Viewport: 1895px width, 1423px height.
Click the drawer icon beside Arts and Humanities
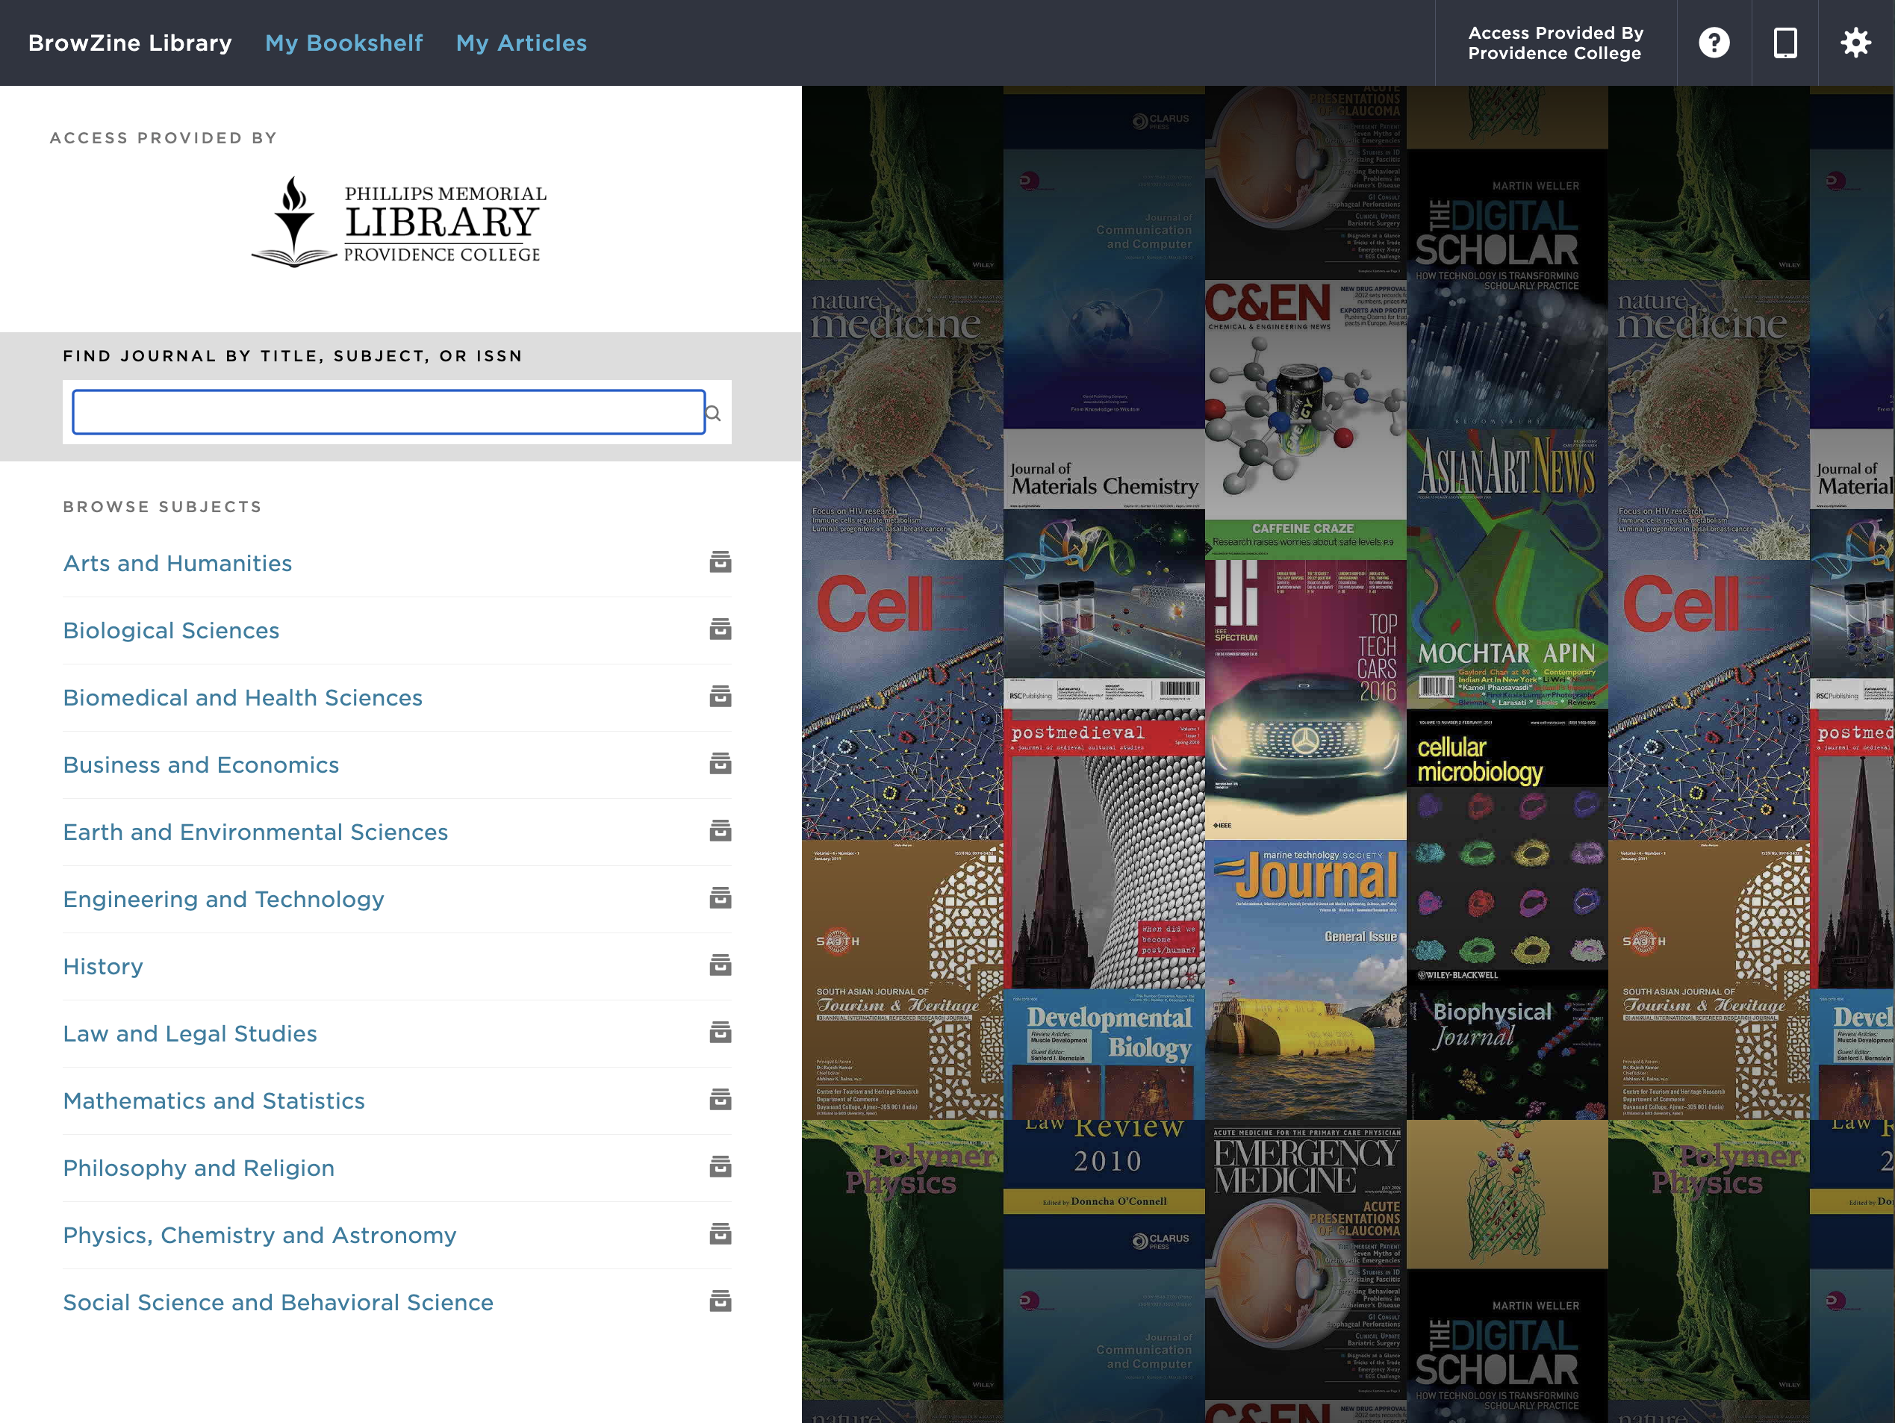[721, 562]
